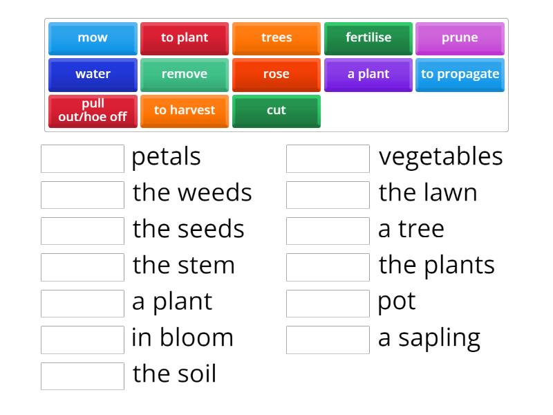Image resolution: width=553 pixels, height=415 pixels.
Task: Select the blank slot before 'the soil'
Action: [x=82, y=376]
